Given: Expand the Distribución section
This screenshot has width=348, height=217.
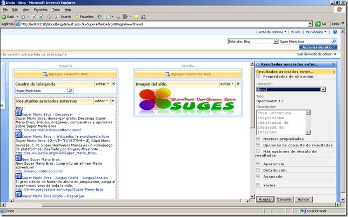Looking at the screenshot, I should [x=258, y=170].
